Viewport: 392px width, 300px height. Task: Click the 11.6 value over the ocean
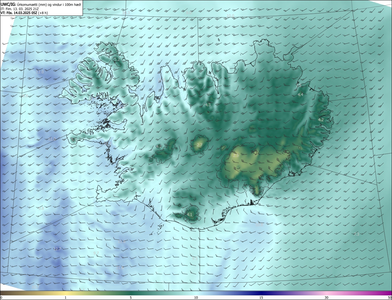[122, 241]
